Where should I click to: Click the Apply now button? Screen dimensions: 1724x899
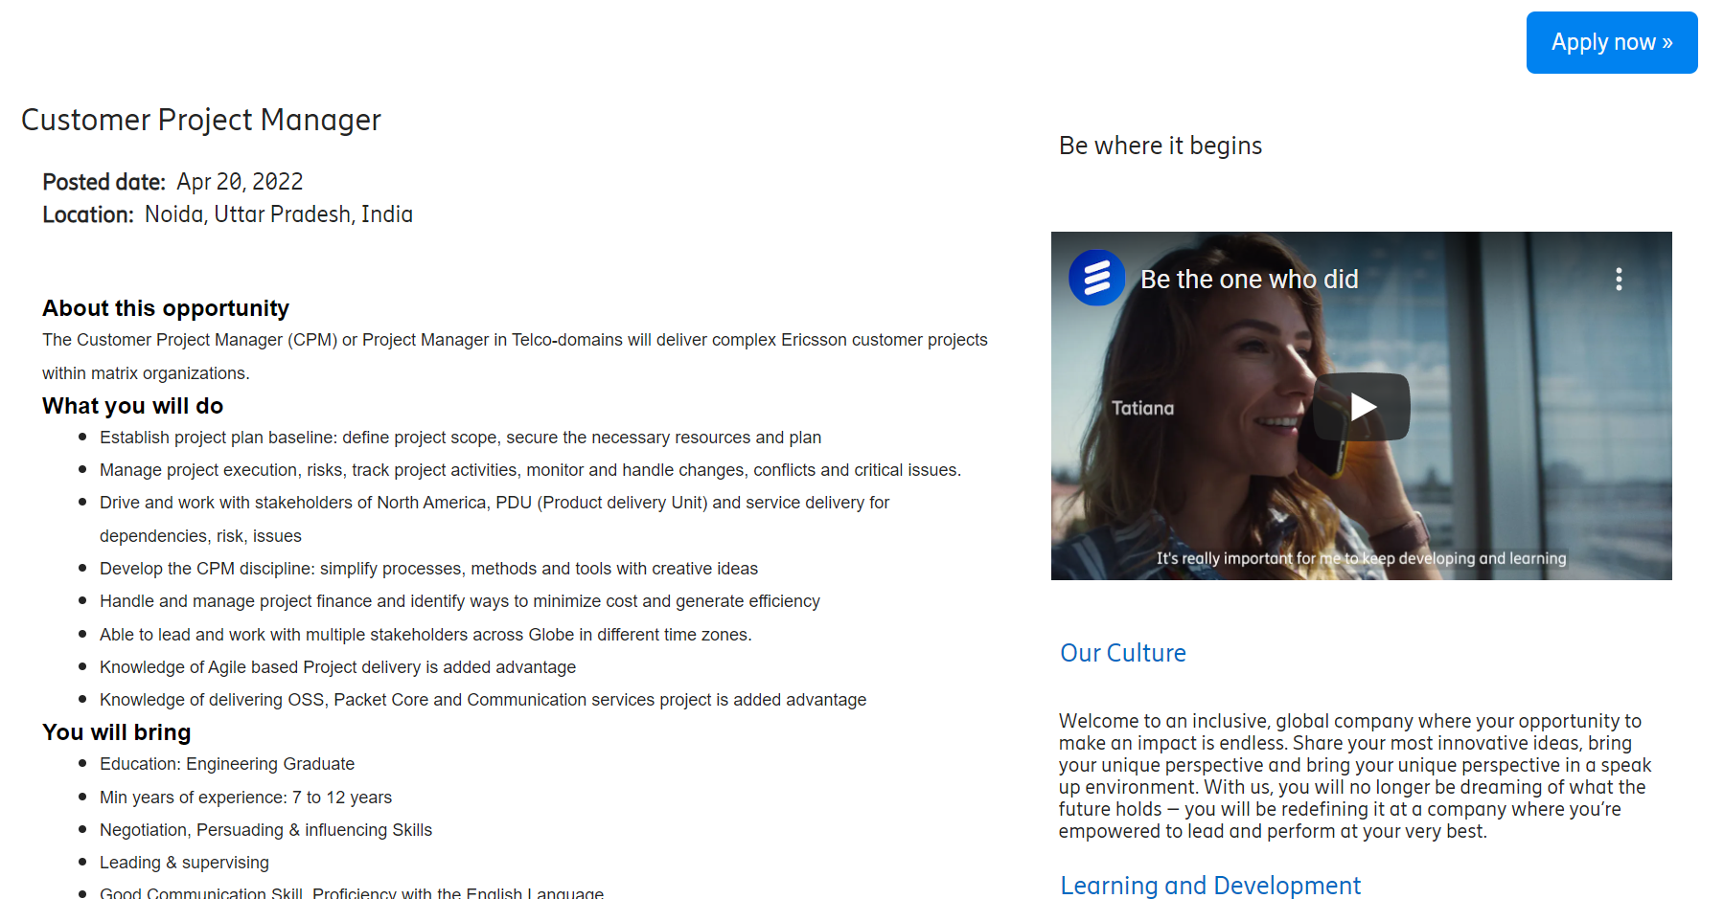pyautogui.click(x=1611, y=42)
